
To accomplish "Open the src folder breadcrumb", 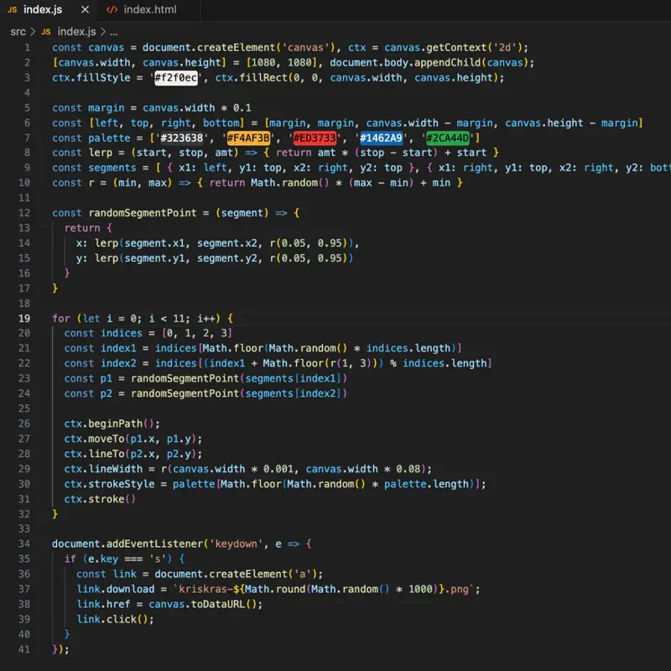I will click(x=18, y=31).
